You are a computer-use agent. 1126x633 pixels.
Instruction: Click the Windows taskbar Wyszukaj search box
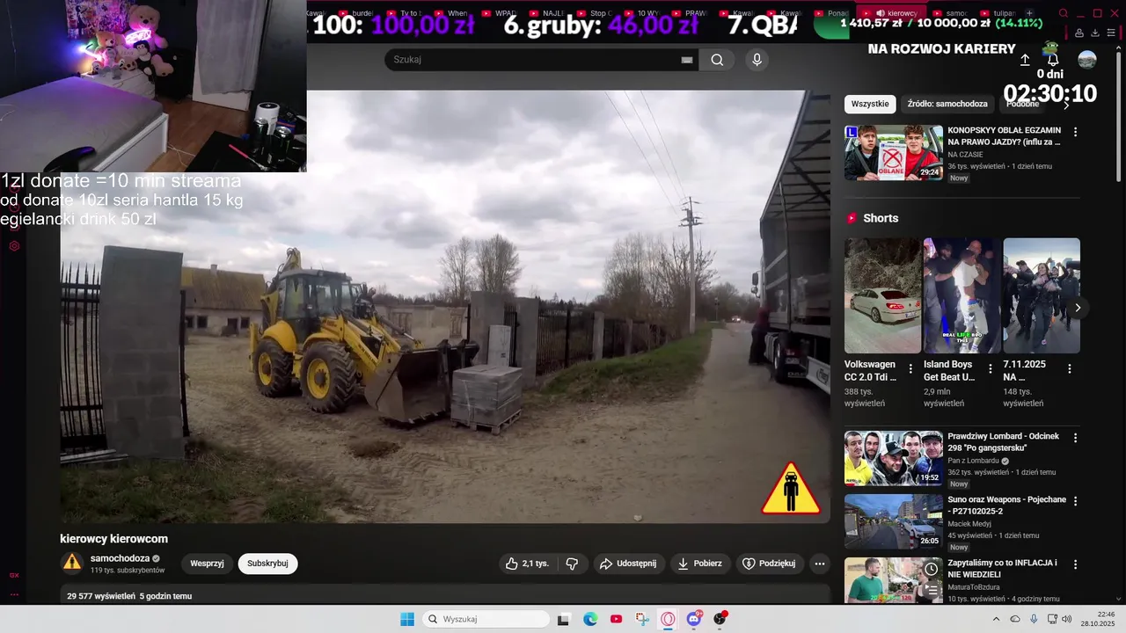tap(486, 619)
